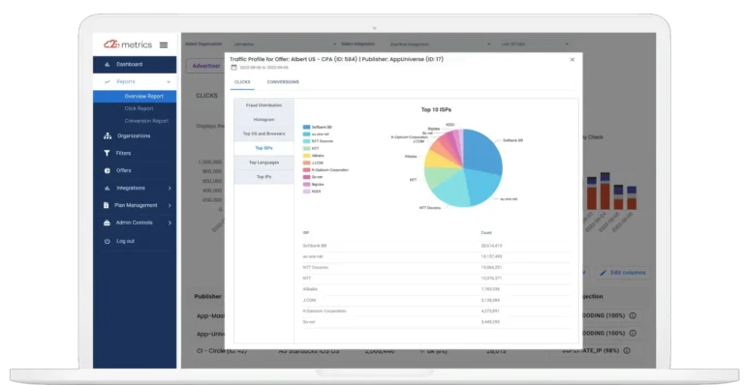
Task: Select Top OS and Browsers
Action: coord(263,133)
